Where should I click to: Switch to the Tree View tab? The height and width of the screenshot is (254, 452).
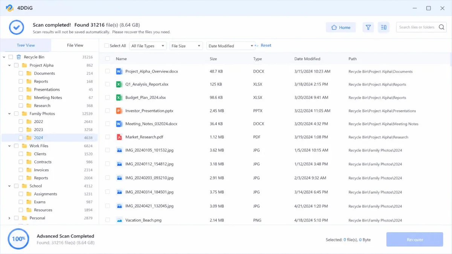click(26, 45)
